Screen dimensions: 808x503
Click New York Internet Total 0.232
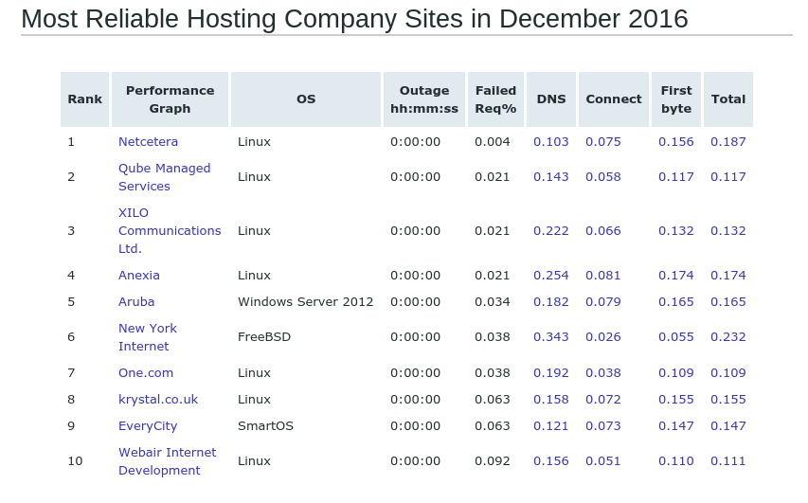[728, 337]
